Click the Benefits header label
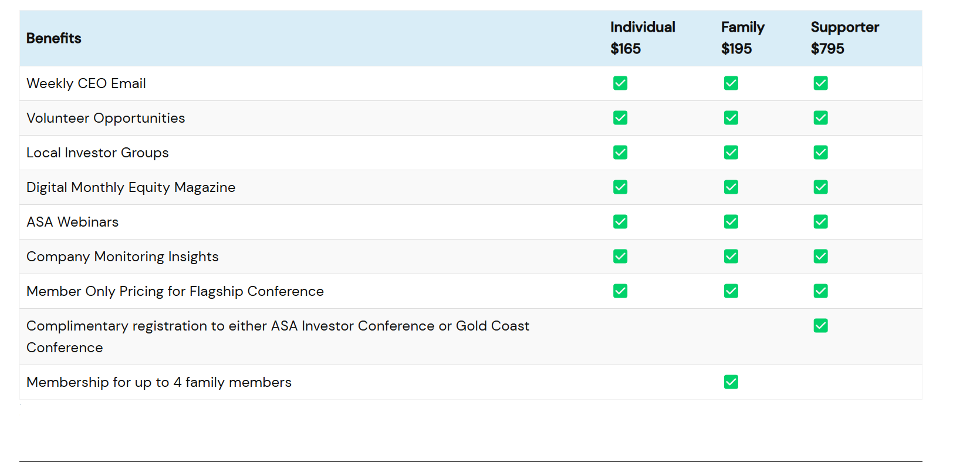953x472 pixels. [54, 38]
